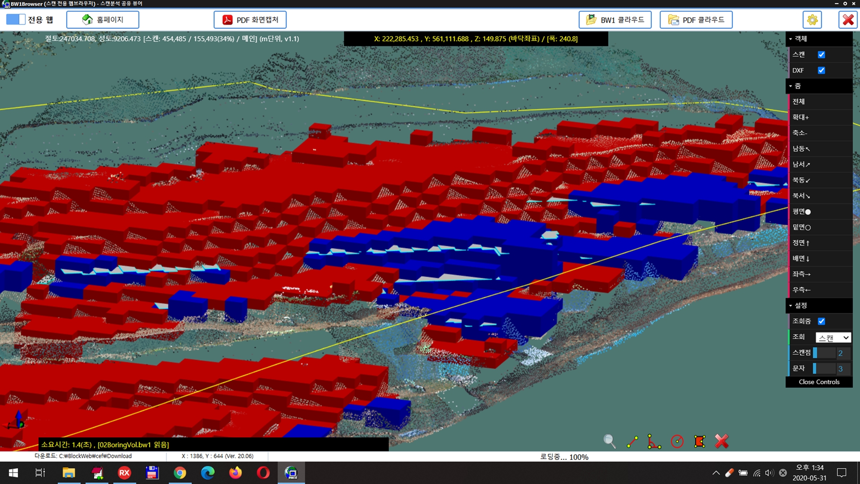This screenshot has width=860, height=484.
Task: Click the red X clear measurement icon
Action: (x=722, y=441)
